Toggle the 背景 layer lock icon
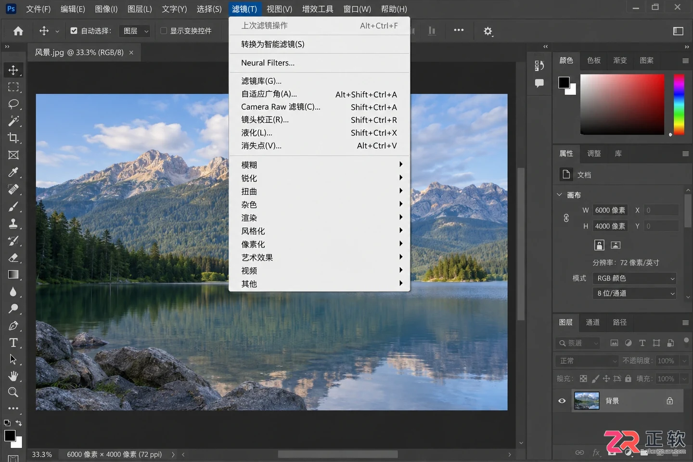Viewport: 693px width, 462px height. point(669,401)
